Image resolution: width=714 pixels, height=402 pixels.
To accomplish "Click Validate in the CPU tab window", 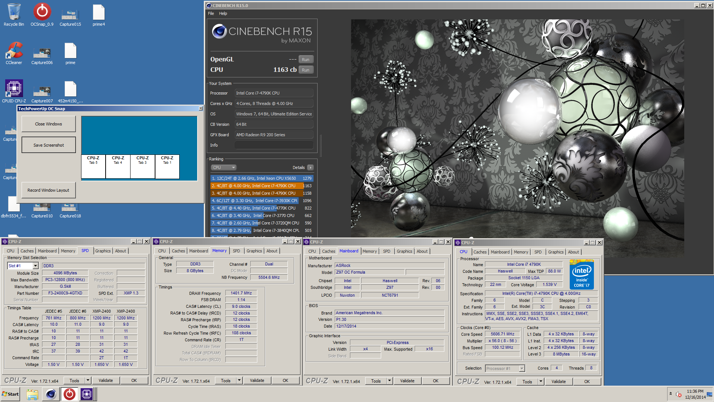I will coord(559,382).
